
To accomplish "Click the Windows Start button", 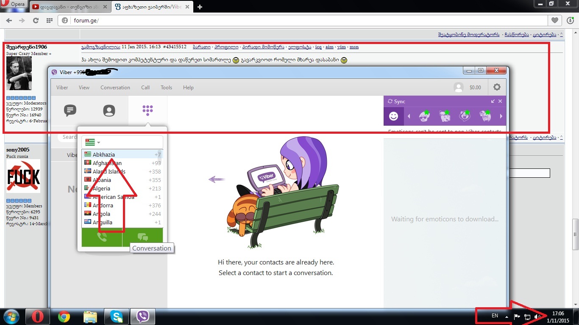I will click(11, 316).
